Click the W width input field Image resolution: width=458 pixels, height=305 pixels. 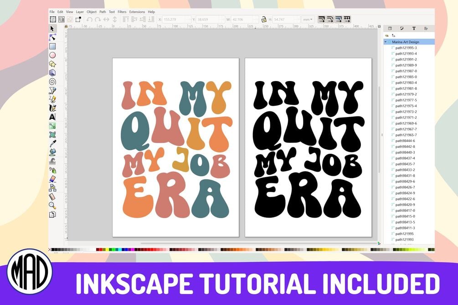pos(245,19)
